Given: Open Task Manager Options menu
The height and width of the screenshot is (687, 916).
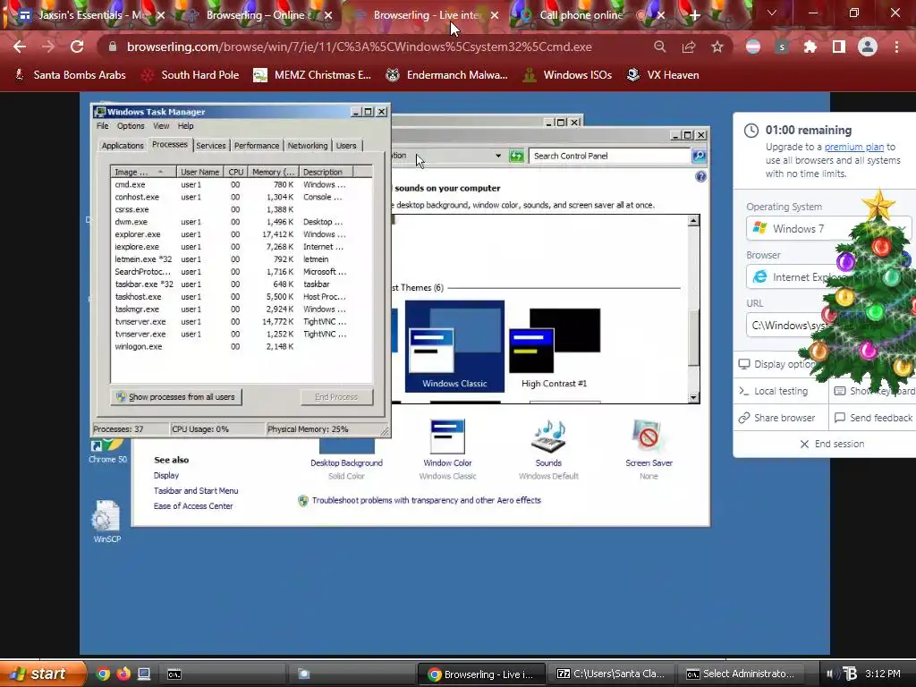Looking at the screenshot, I should click(x=131, y=125).
